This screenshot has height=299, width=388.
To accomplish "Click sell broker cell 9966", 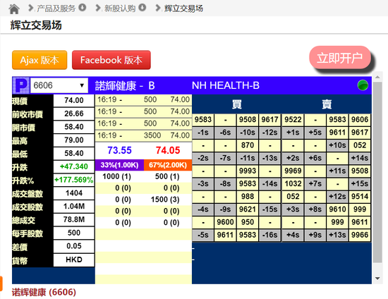I will pos(360,235).
